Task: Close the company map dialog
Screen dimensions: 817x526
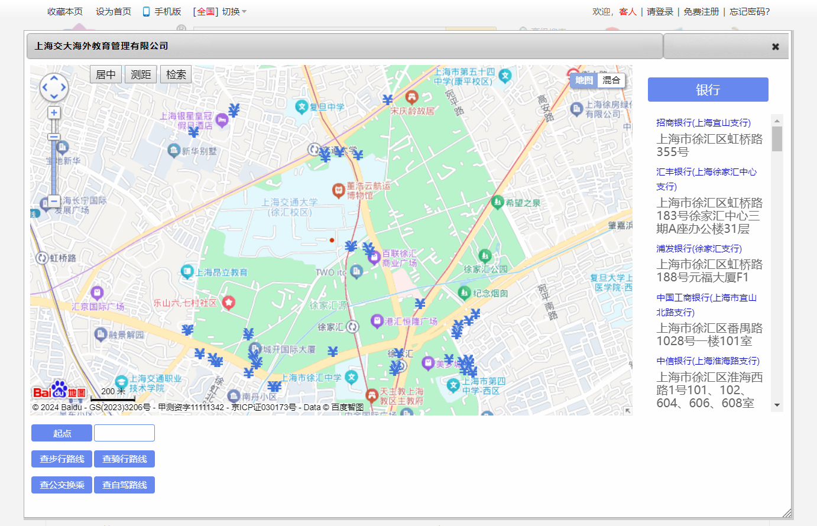Action: [775, 47]
